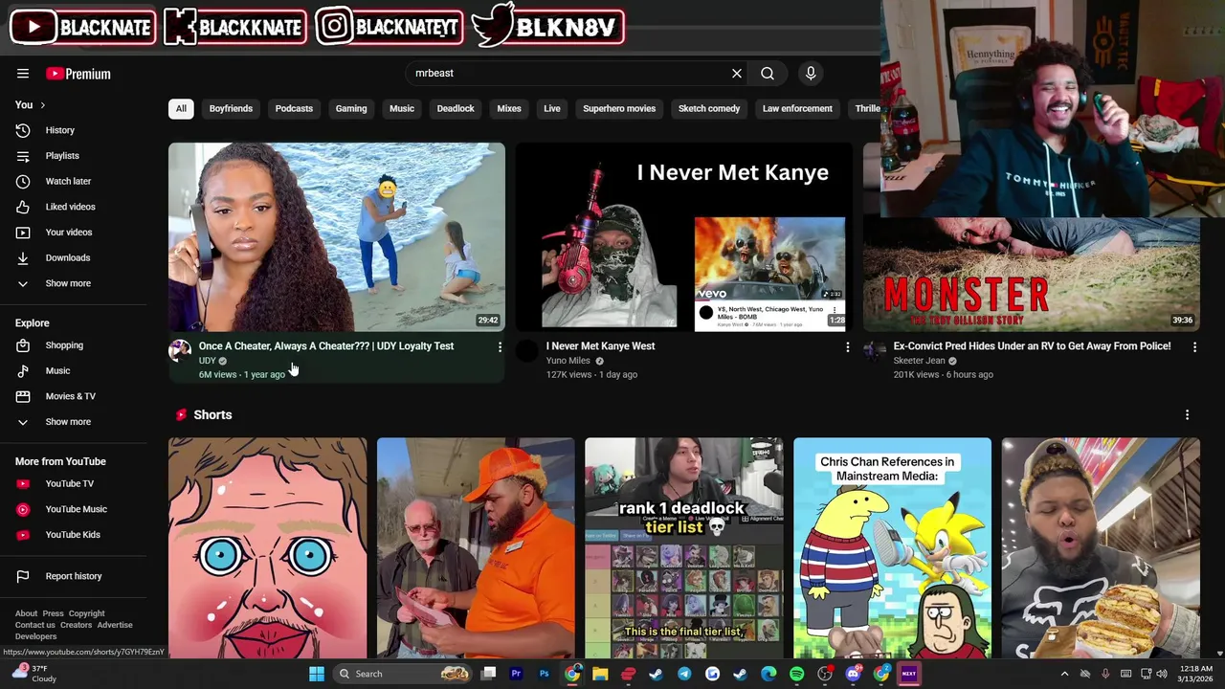Viewport: 1225px width, 689px height.
Task: Open 'I Never Met Kanye West' title link
Action: pos(600,346)
